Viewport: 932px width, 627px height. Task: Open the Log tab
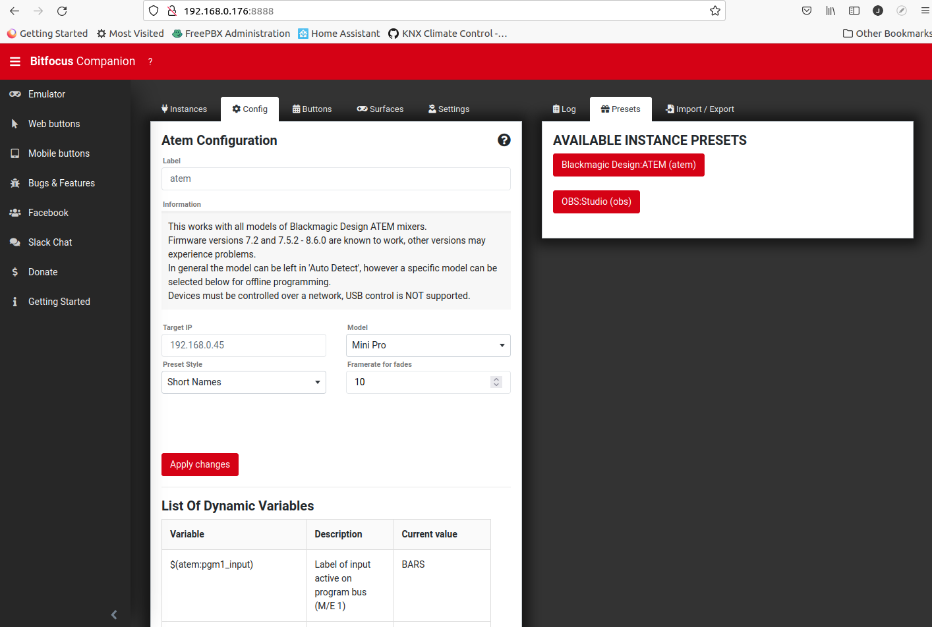point(564,109)
